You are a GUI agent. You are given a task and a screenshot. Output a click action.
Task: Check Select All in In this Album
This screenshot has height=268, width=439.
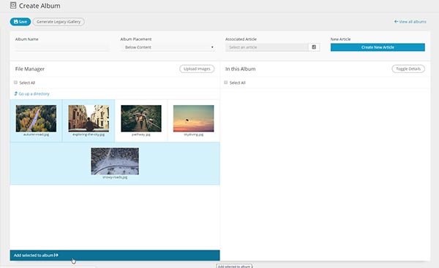(226, 83)
